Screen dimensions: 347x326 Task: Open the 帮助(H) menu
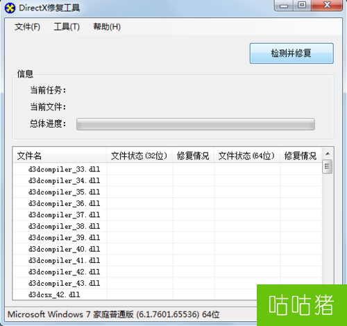(x=107, y=27)
